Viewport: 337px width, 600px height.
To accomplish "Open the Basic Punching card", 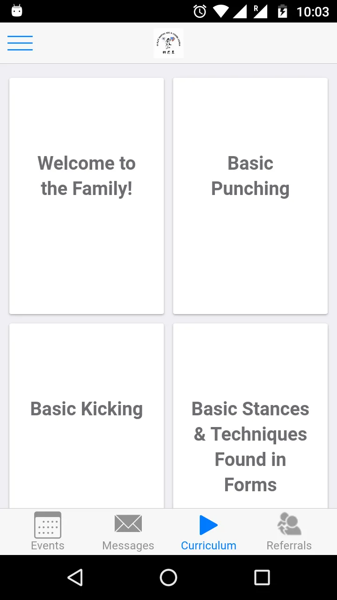I will pos(250,196).
